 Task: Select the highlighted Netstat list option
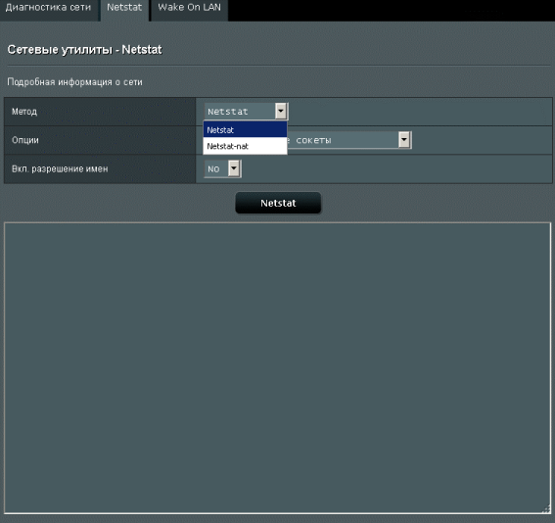pyautogui.click(x=245, y=130)
